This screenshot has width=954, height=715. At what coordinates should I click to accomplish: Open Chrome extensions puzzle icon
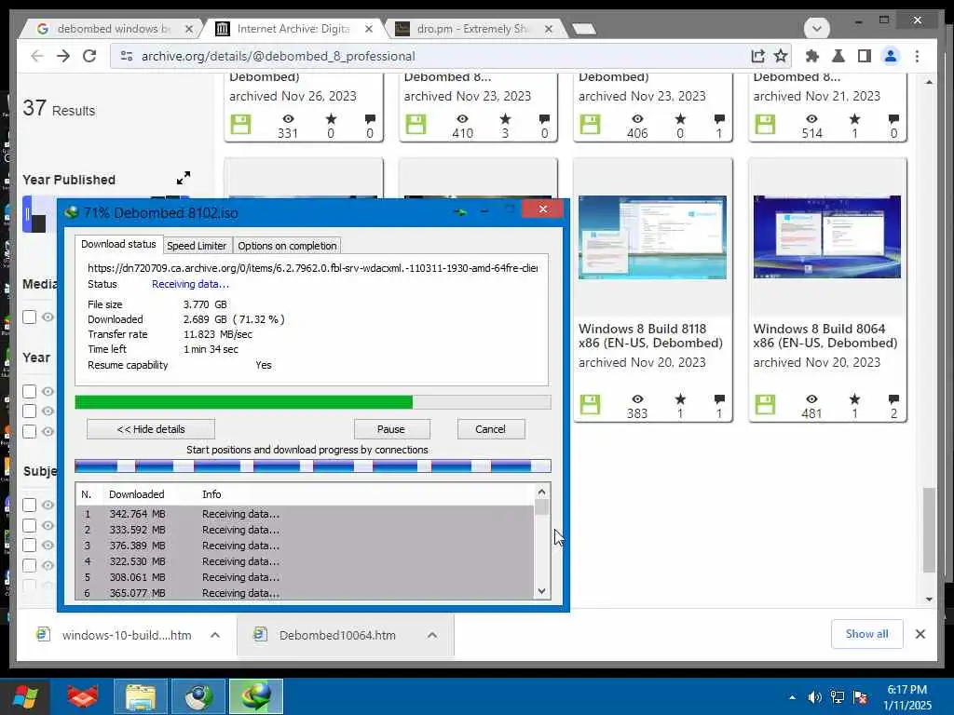811,56
